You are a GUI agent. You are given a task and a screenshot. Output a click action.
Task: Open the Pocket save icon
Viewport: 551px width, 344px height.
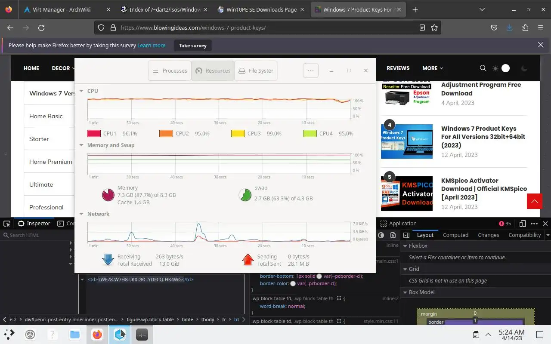494,28
